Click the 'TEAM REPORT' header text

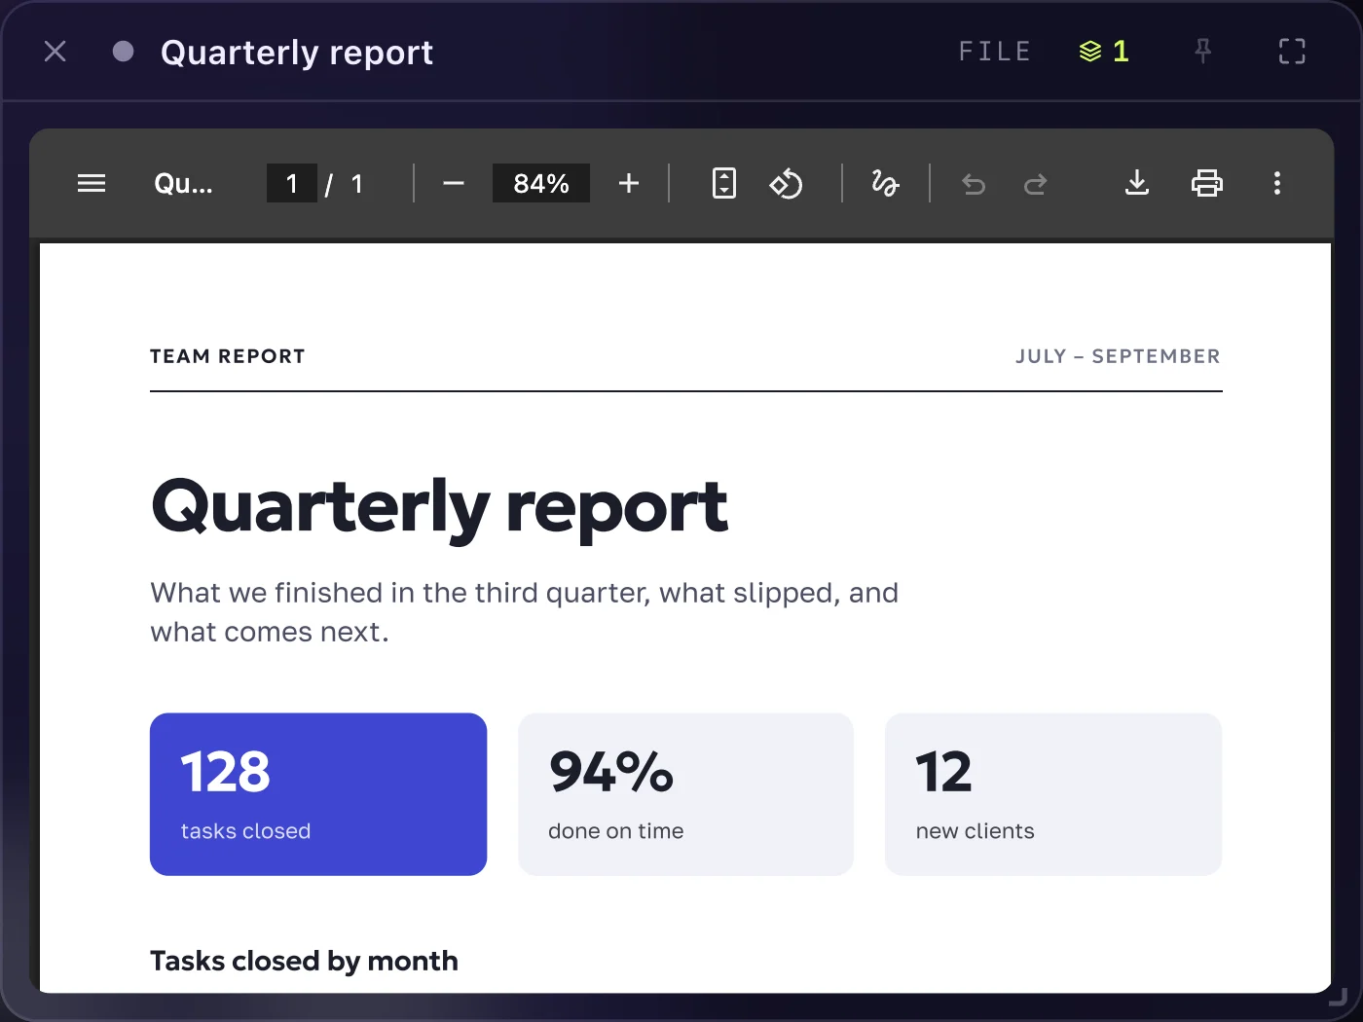coord(228,356)
